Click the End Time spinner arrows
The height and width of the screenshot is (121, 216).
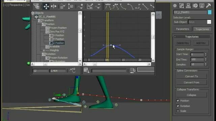(x=206, y=59)
